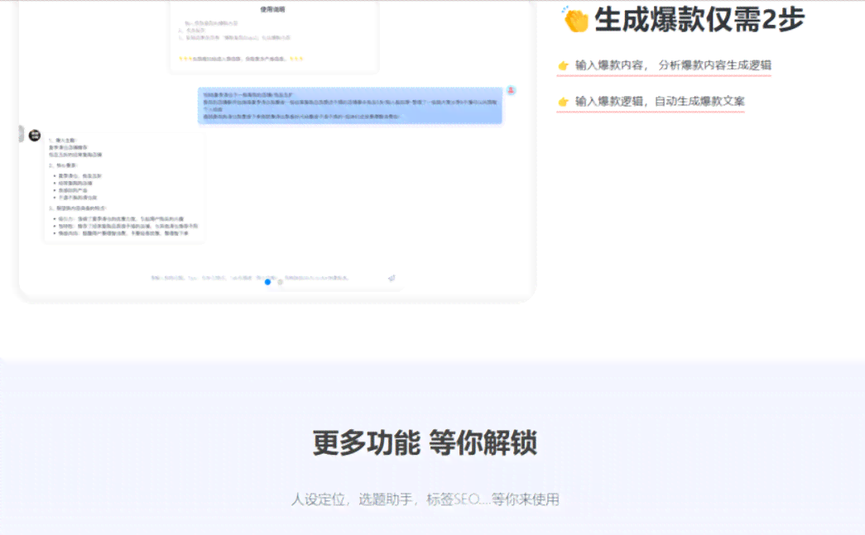The width and height of the screenshot is (865, 535).
Task: Click the blue user message bubble
Action: pos(350,105)
